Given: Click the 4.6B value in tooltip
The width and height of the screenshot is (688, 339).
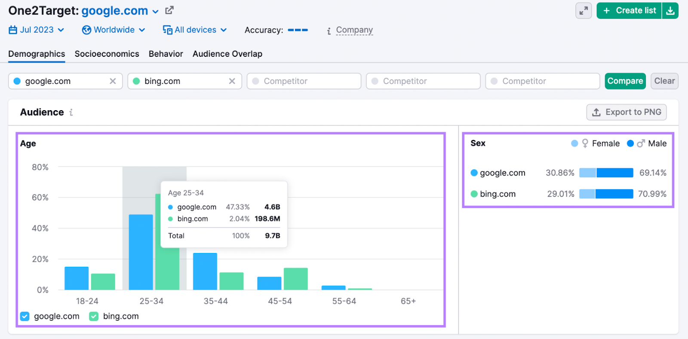Looking at the screenshot, I should point(272,207).
